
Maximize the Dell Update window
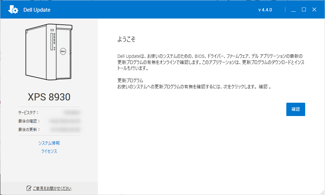pyautogui.click(x=304, y=9)
